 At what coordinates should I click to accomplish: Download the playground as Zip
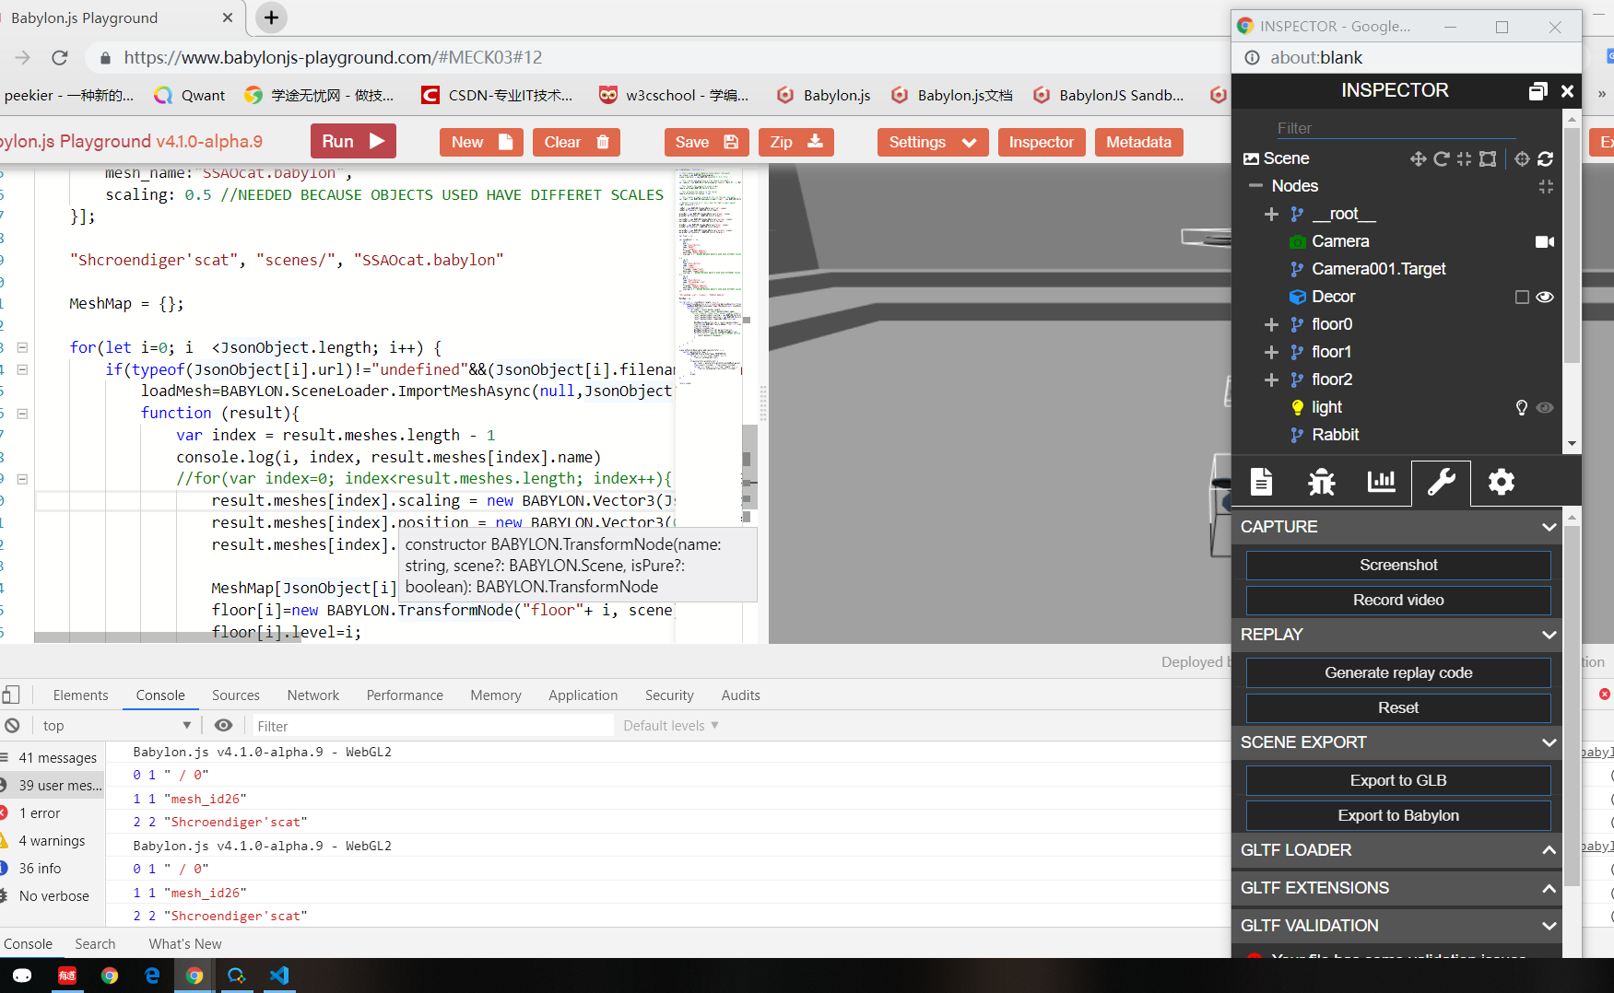click(x=796, y=142)
